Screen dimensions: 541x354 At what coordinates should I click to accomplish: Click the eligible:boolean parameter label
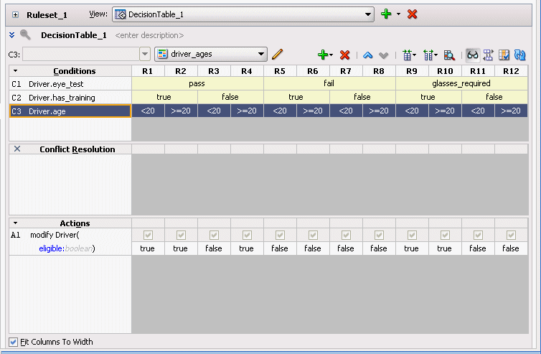pyautogui.click(x=66, y=248)
